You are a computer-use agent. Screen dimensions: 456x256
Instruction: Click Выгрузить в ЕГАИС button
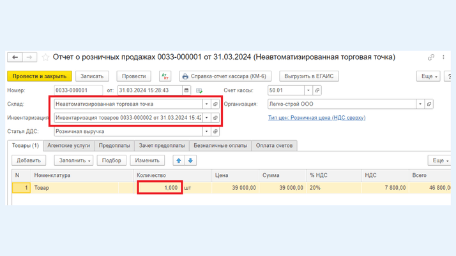point(309,76)
